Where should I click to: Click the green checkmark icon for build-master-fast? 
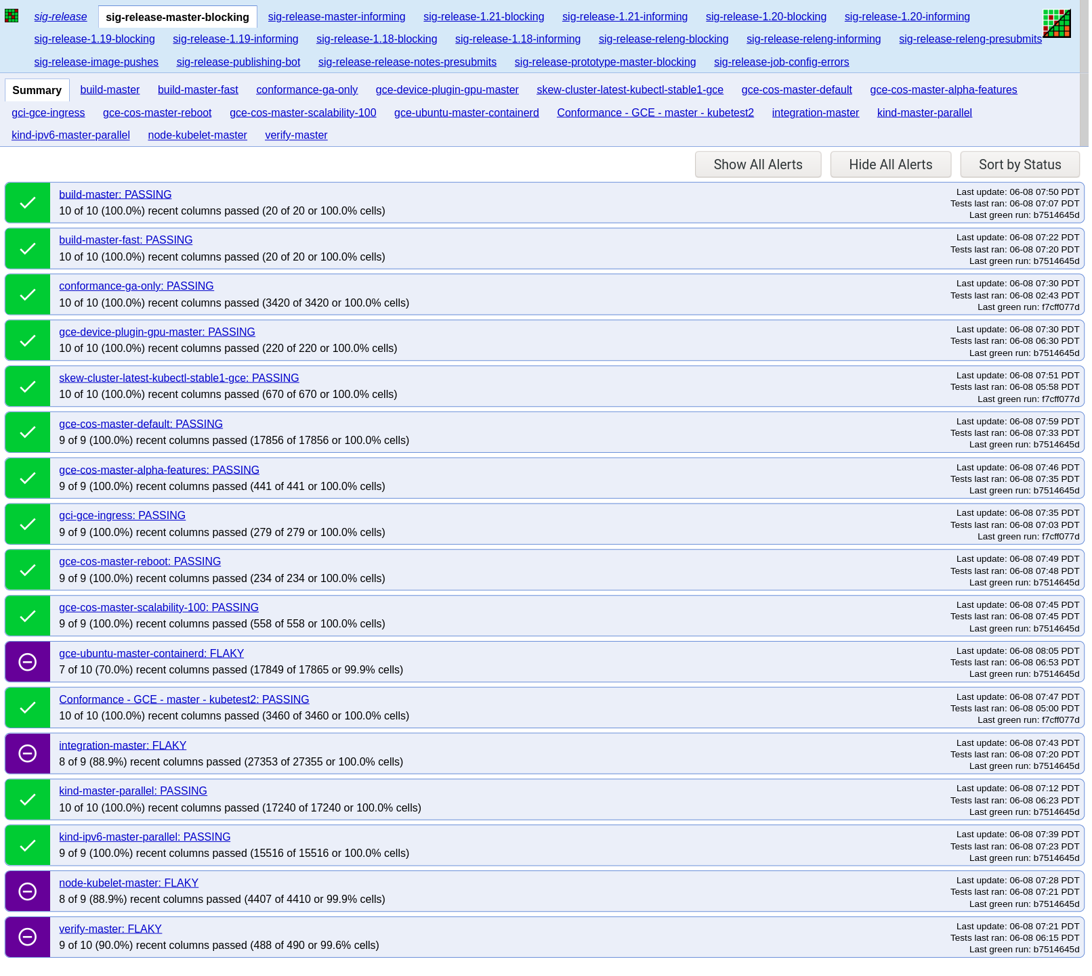point(28,249)
